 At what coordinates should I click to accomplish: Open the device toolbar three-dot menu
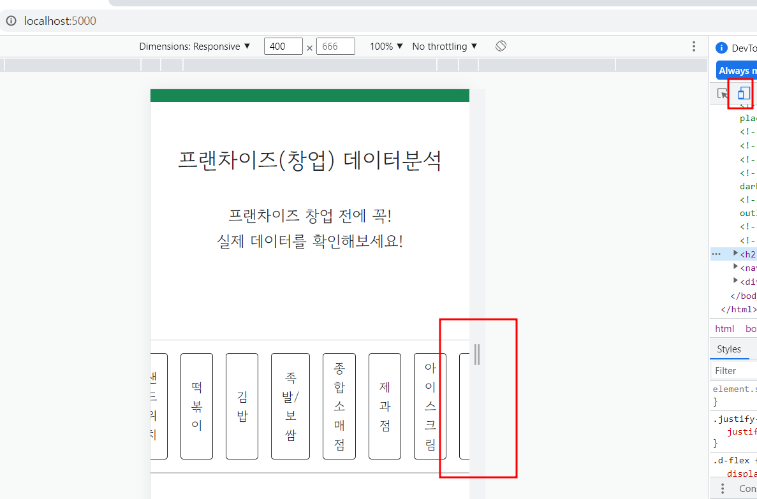[694, 47]
